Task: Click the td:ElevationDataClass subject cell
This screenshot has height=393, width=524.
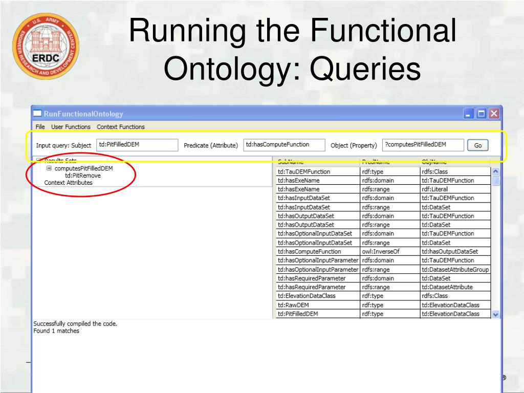Action: pyautogui.click(x=318, y=296)
